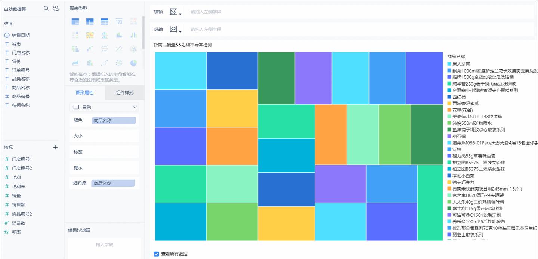Screen dimensions: 538x259
Task: Click the plus icon next to 指标
Action: coord(55,147)
